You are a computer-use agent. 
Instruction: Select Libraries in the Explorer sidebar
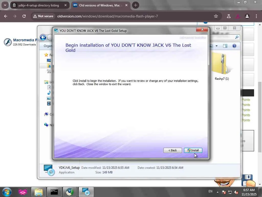point(46,82)
